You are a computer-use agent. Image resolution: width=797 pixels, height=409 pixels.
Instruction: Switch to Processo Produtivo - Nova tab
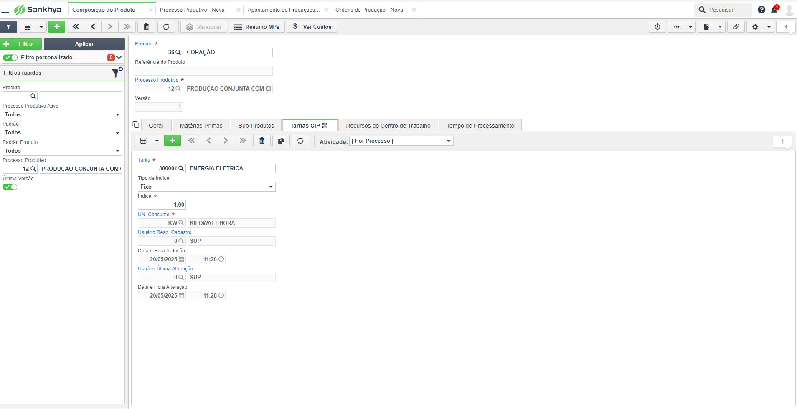click(192, 10)
